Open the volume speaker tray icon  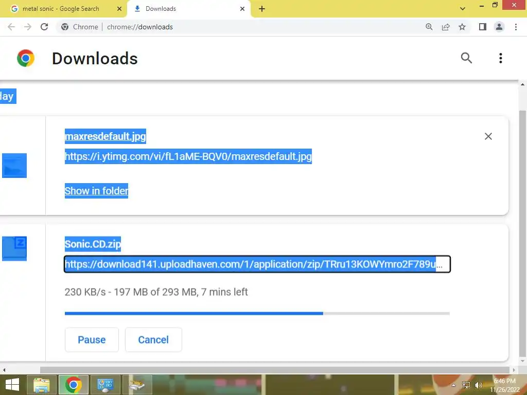(x=478, y=385)
